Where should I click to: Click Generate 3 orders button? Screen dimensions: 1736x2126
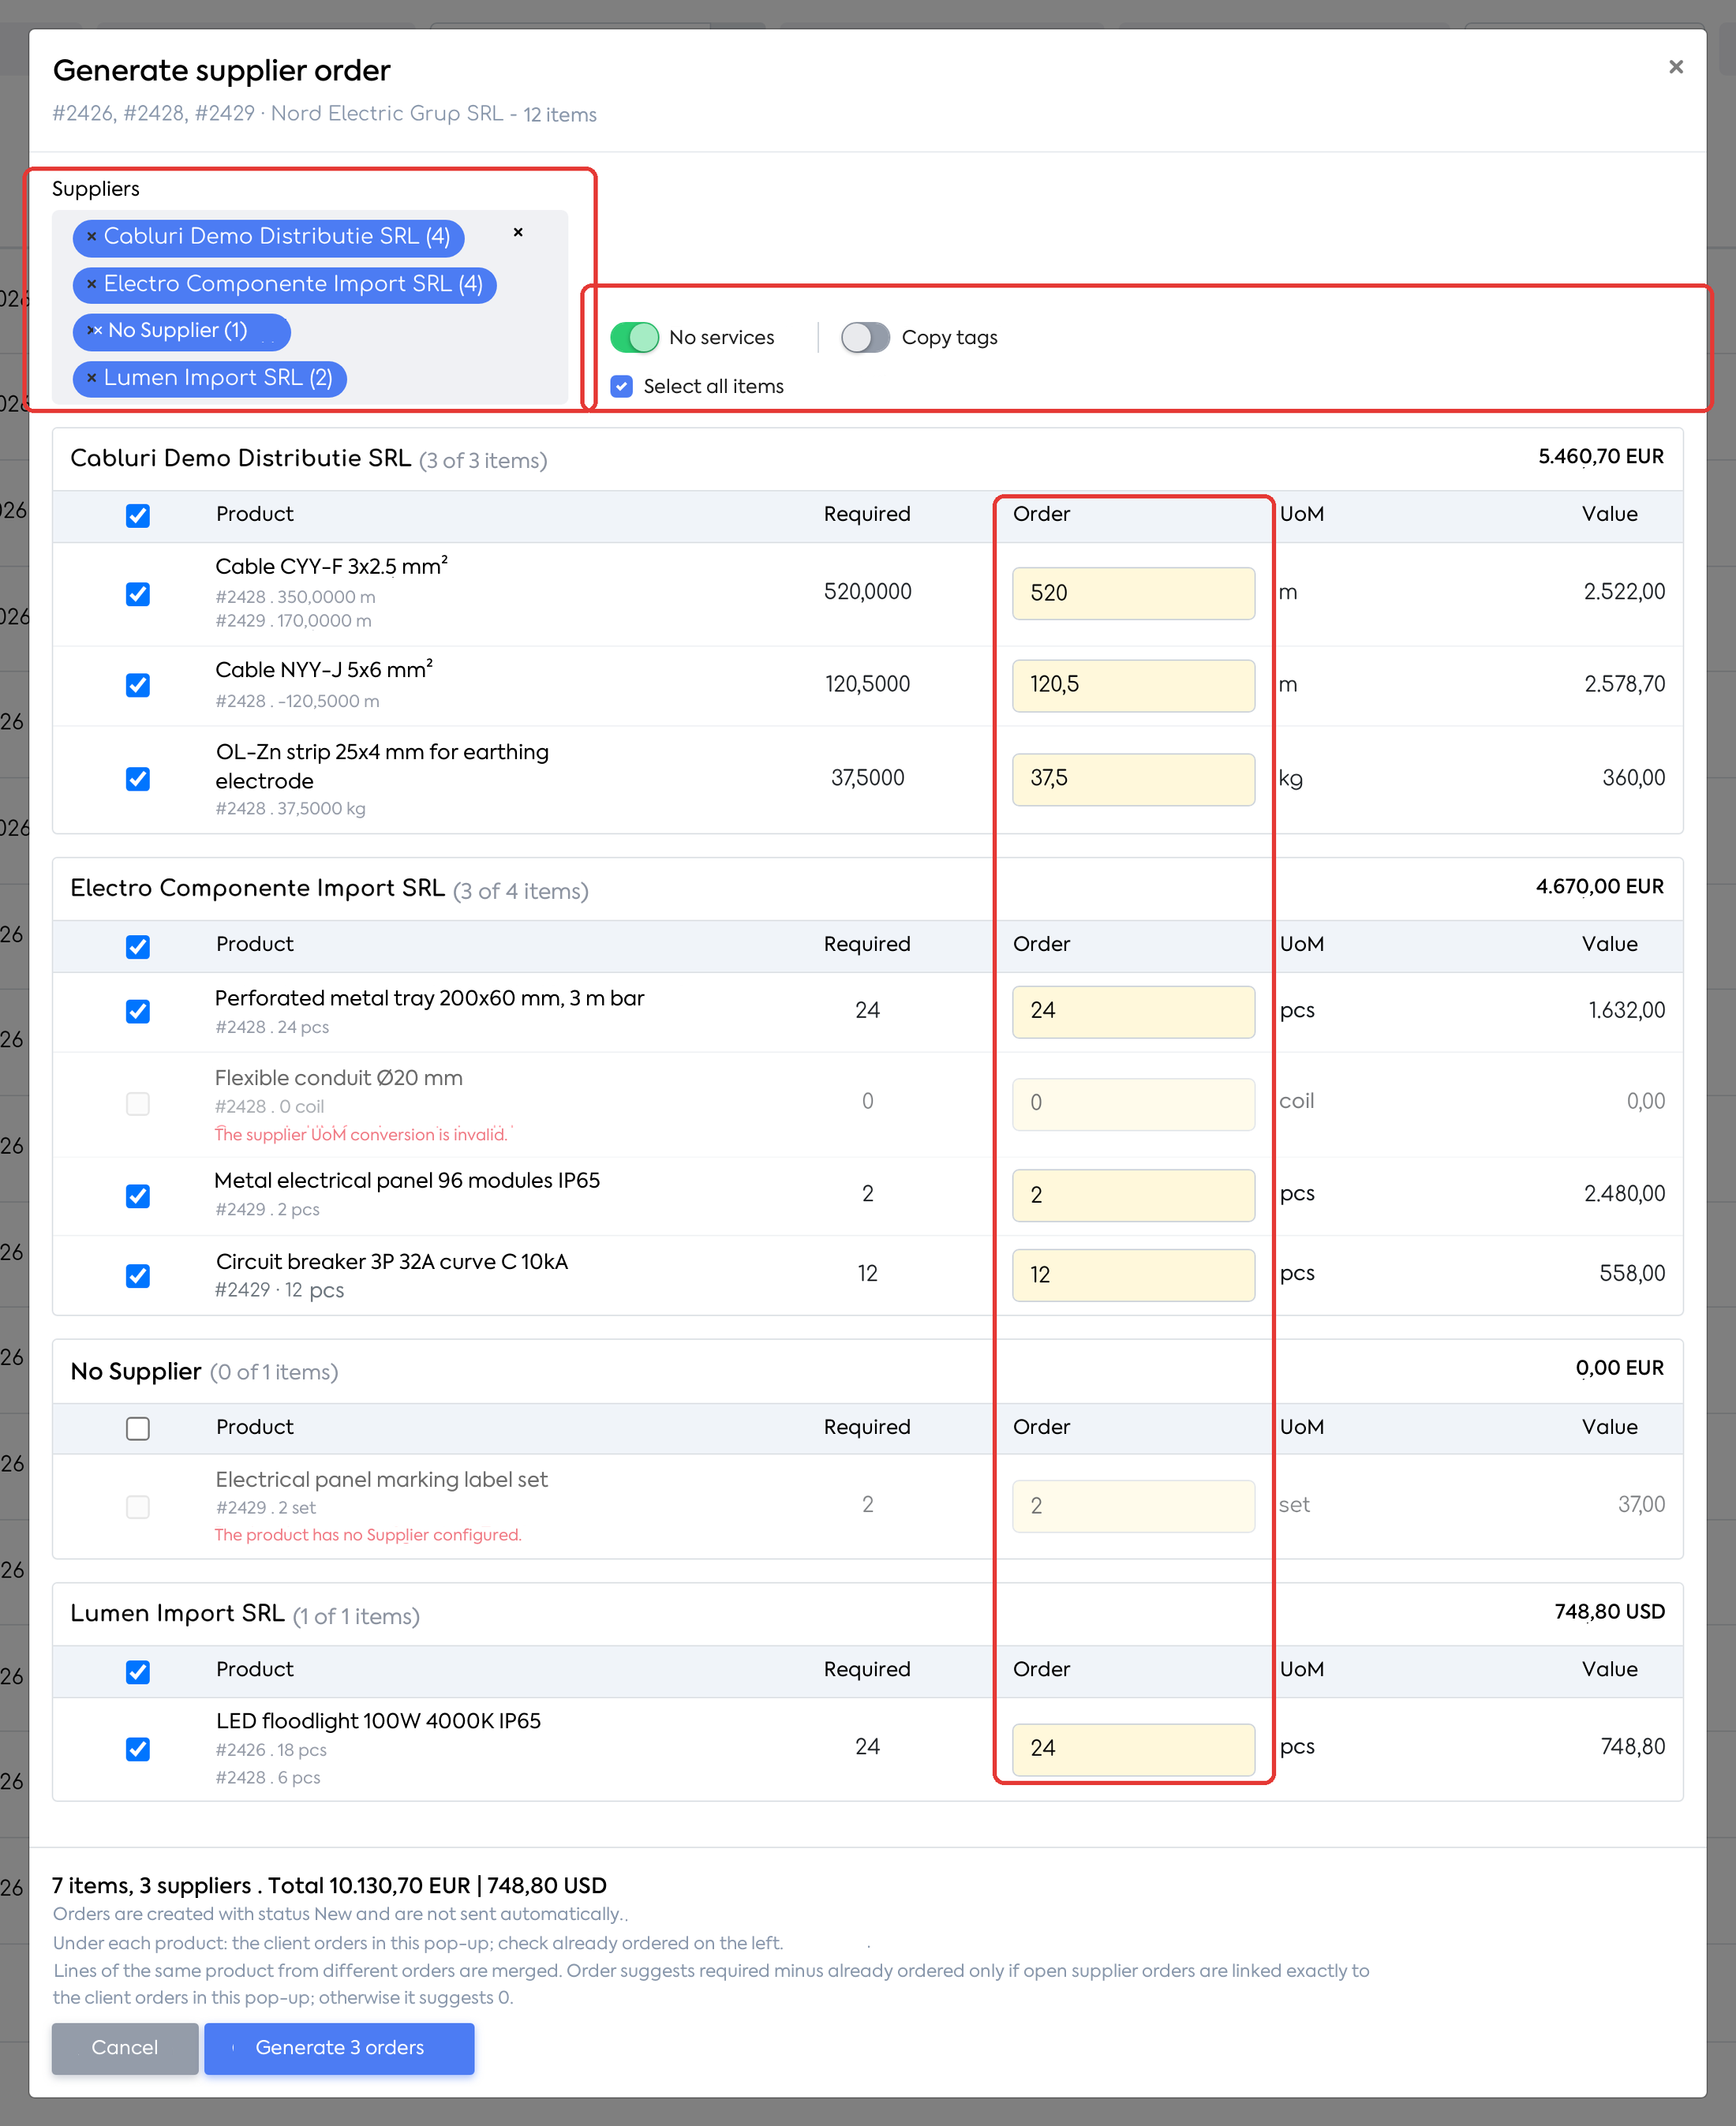click(x=339, y=2047)
